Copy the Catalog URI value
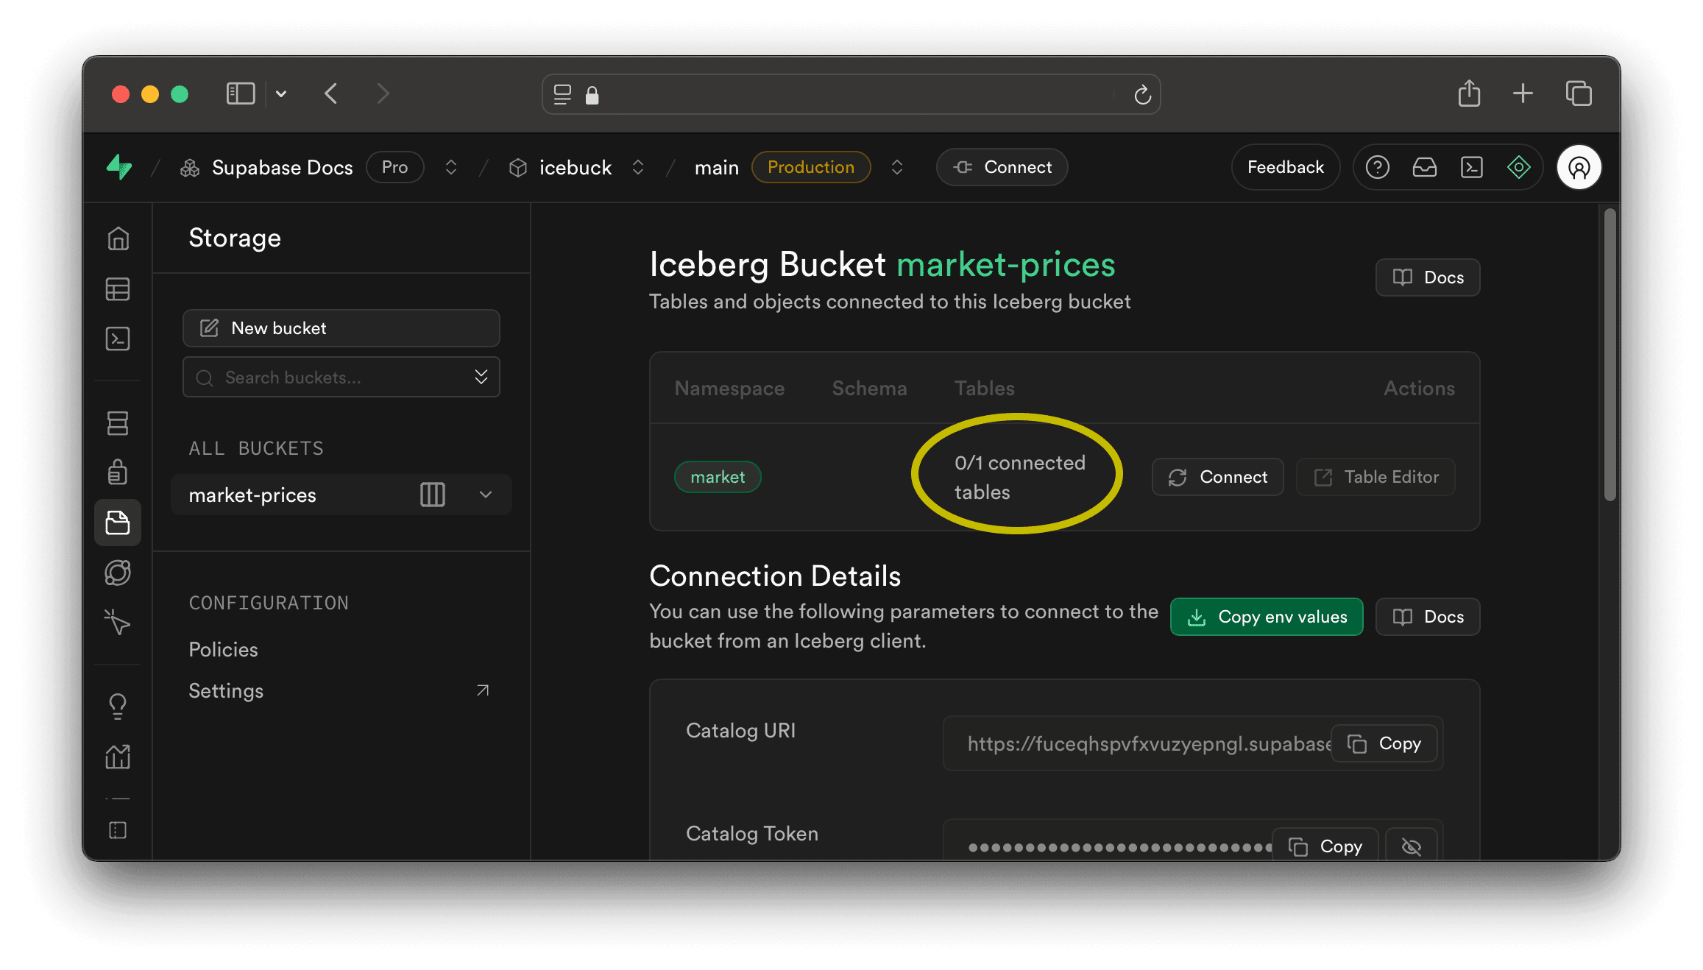This screenshot has width=1703, height=970. coord(1384,743)
